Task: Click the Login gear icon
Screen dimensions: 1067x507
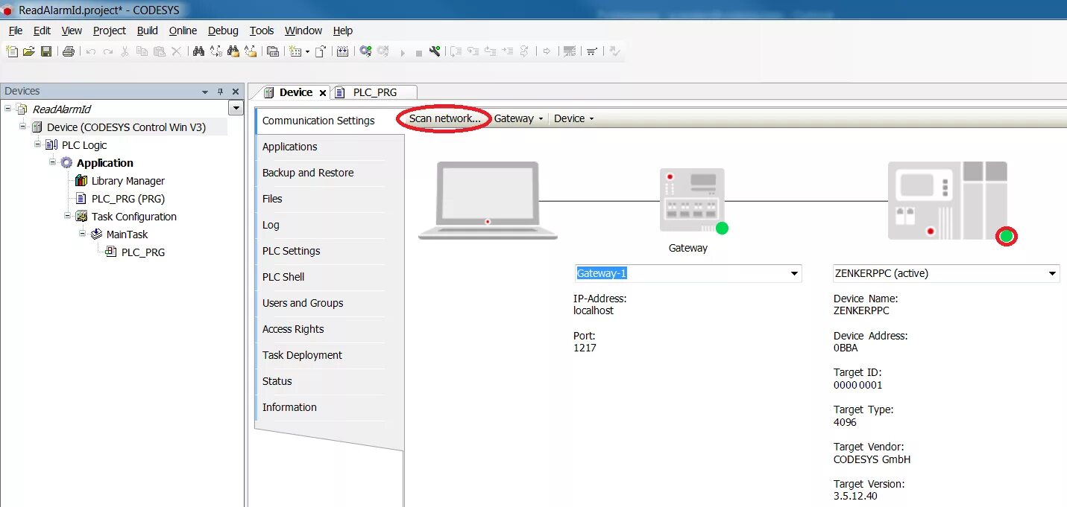Action: (365, 51)
